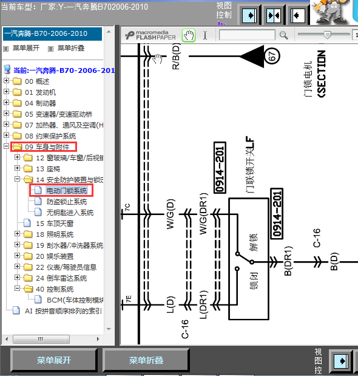
Task: Click the Macromedia FlashPaper logo
Action: pyautogui.click(x=150, y=35)
